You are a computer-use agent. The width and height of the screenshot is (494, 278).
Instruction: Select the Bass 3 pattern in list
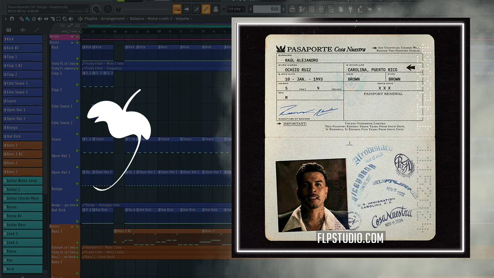click(23, 171)
